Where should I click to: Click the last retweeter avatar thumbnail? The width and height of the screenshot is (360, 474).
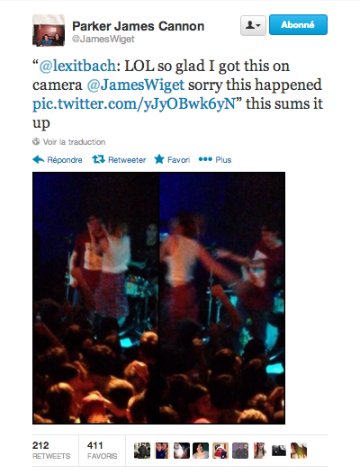pyautogui.click(x=299, y=451)
